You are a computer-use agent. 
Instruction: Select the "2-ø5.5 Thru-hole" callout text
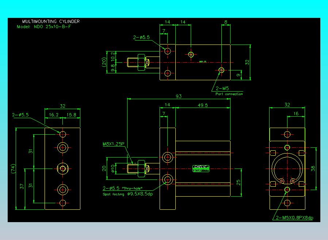tap(122, 188)
